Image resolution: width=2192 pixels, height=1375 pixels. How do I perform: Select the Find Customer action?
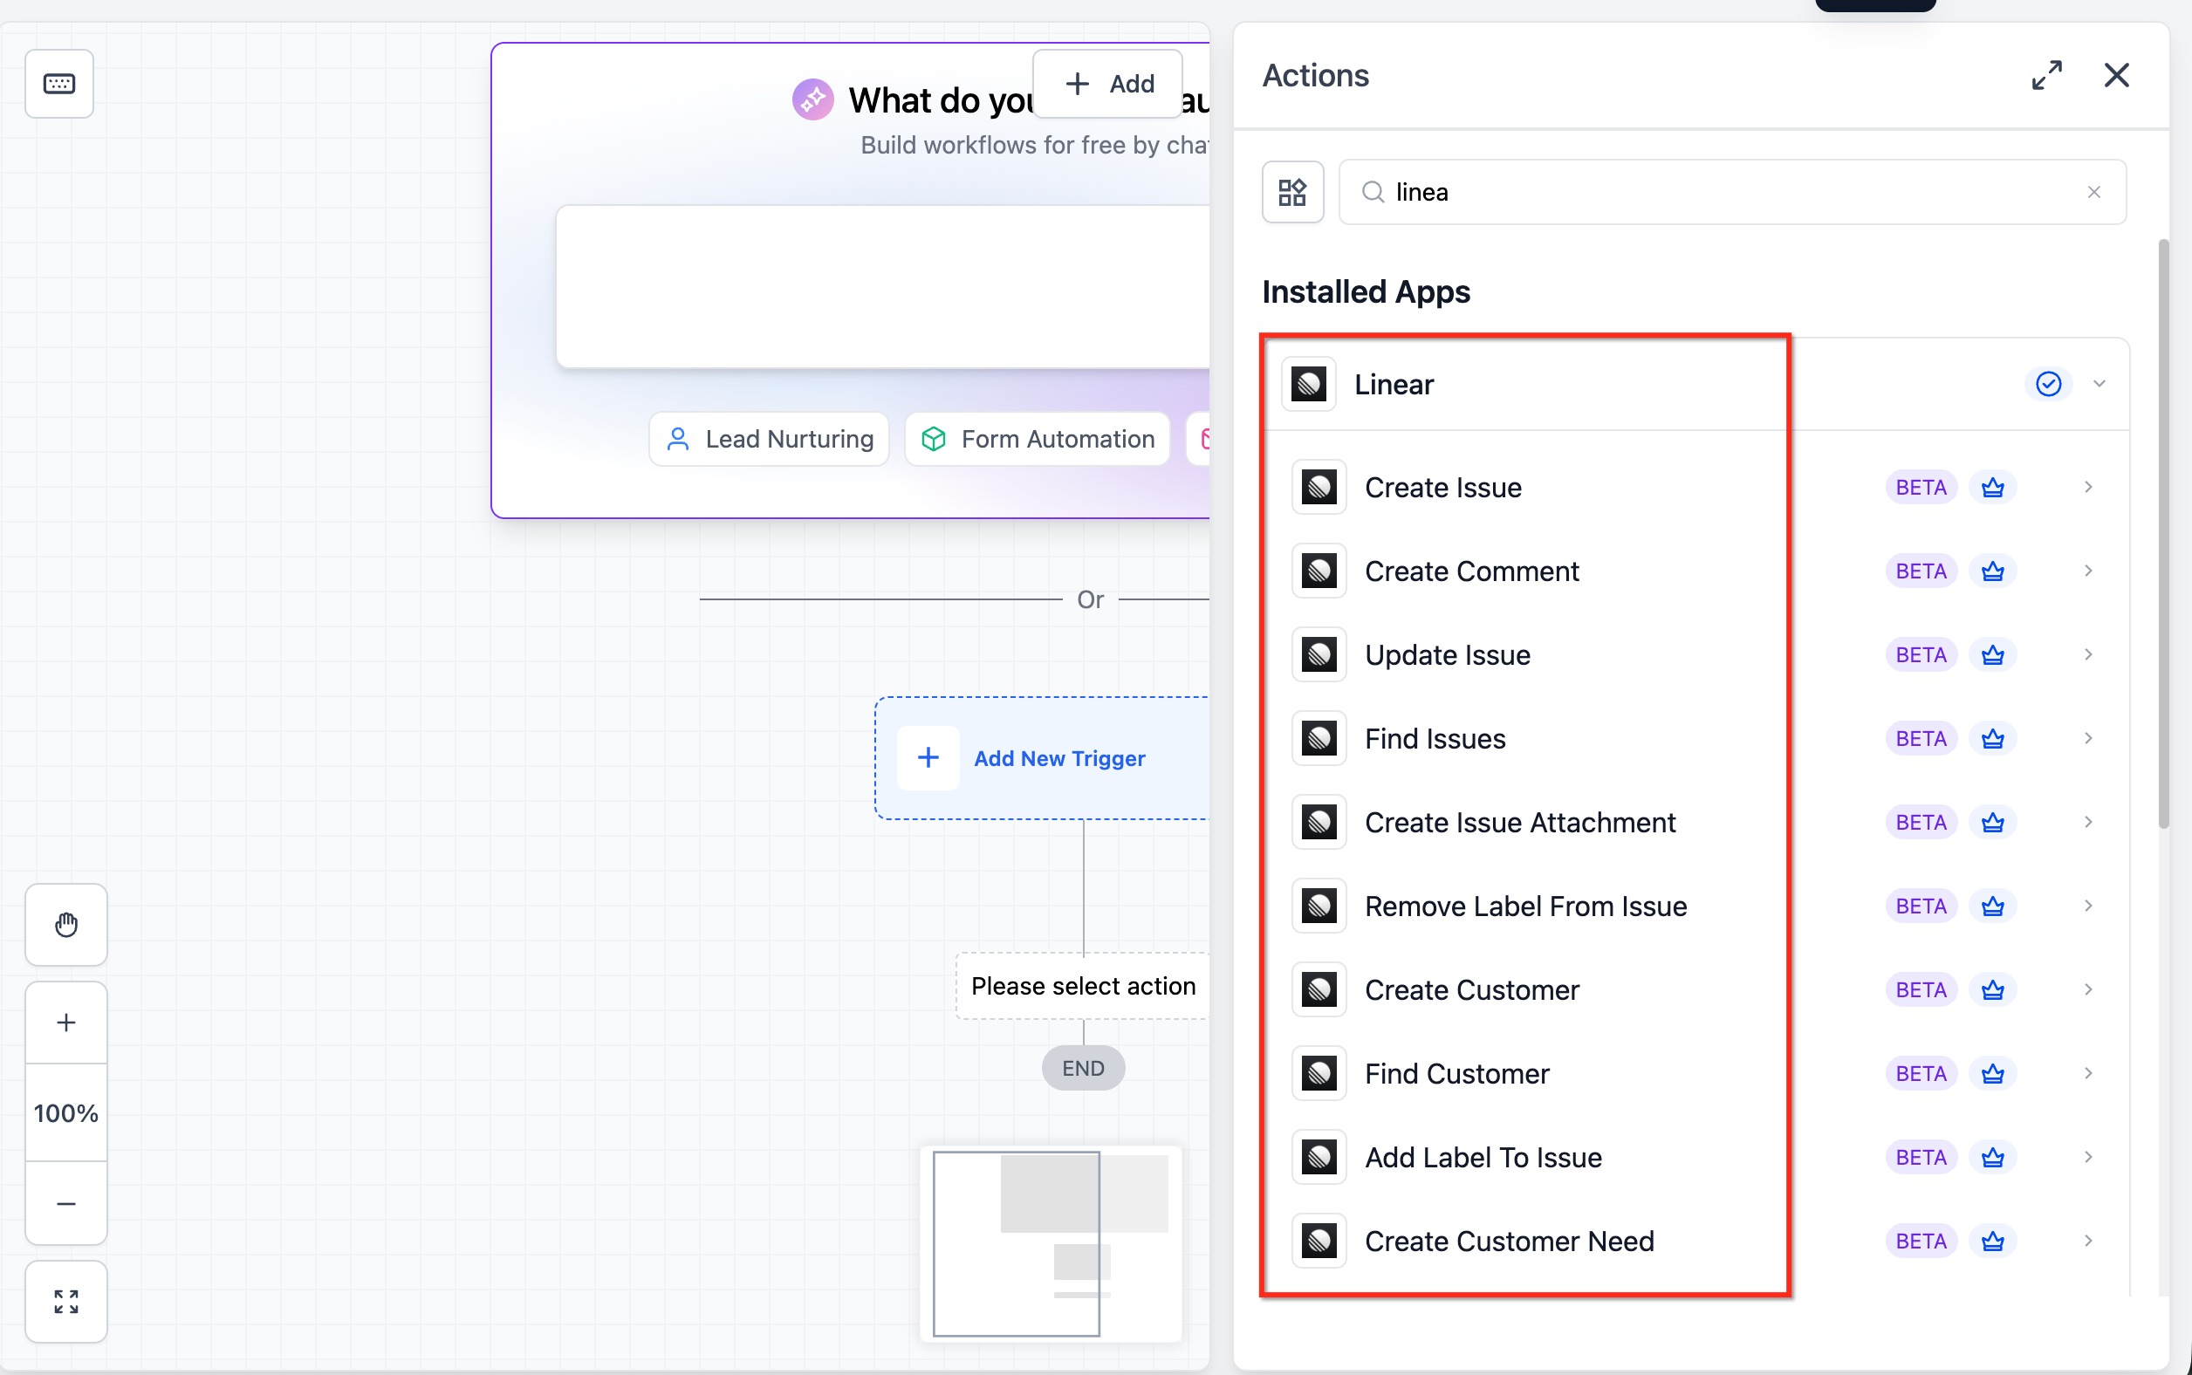point(1696,1073)
